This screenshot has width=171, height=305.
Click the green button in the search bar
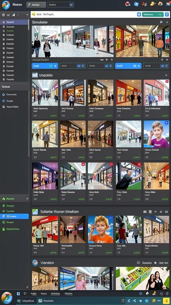(x=153, y=14)
